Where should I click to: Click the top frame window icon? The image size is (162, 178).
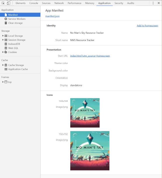6,82
